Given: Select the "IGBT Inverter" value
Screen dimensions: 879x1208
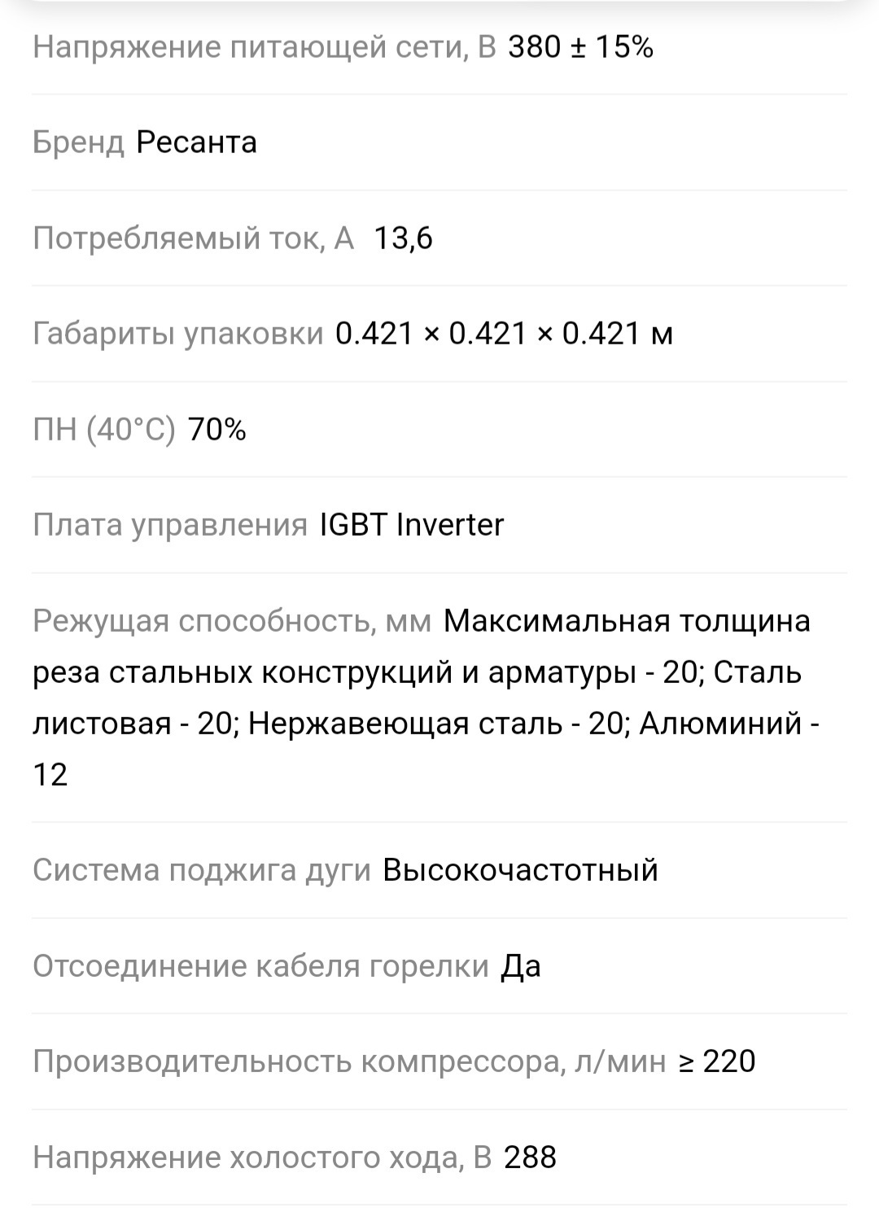Looking at the screenshot, I should pyautogui.click(x=412, y=525).
